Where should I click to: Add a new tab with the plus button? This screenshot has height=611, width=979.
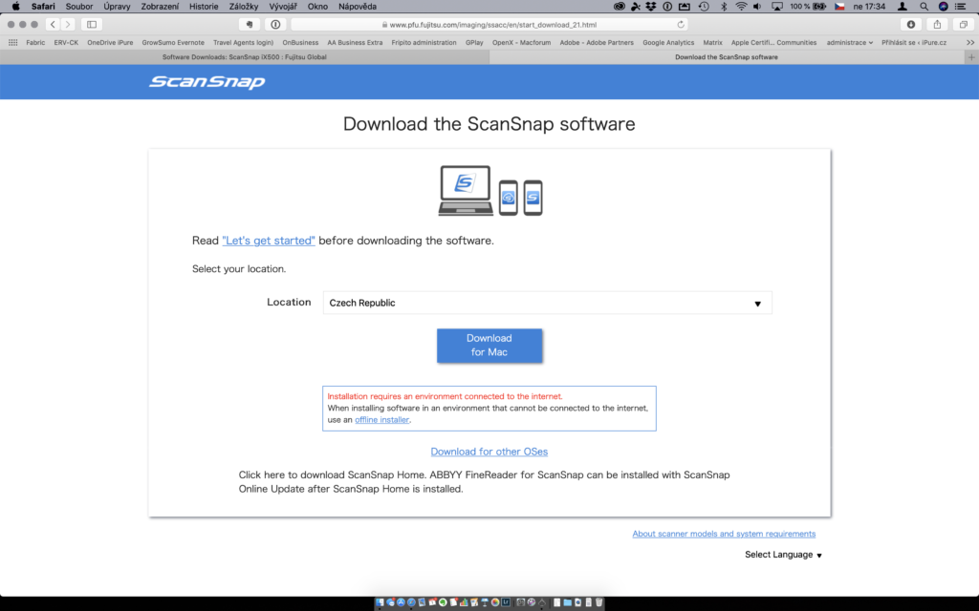pos(971,56)
